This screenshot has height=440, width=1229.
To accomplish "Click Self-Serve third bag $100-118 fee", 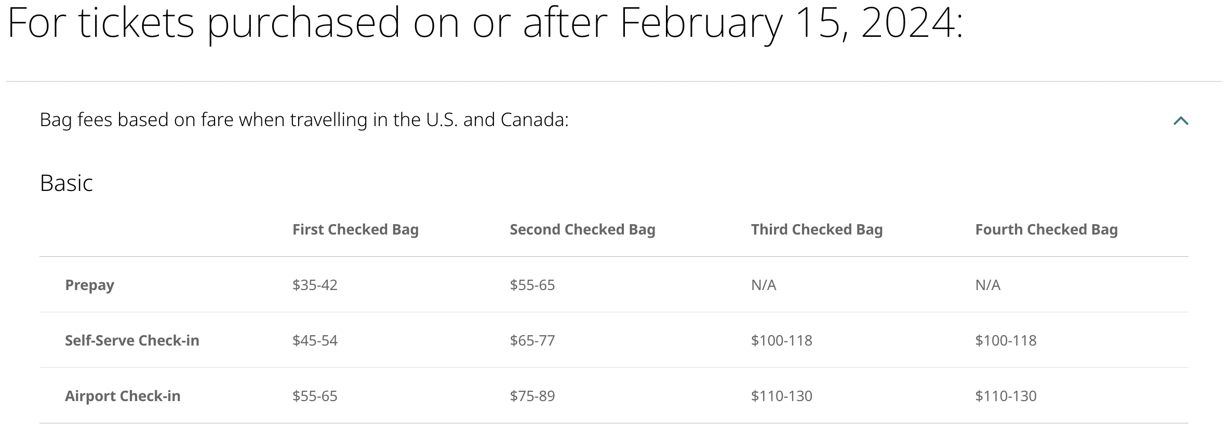I will pos(781,340).
